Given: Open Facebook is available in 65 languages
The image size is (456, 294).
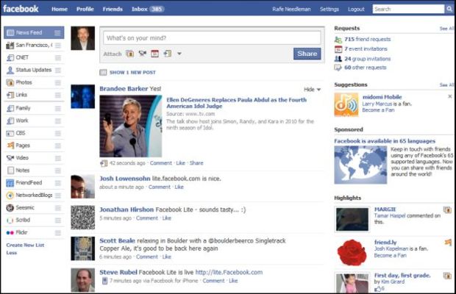Looking at the screenshot, I should tap(385, 141).
